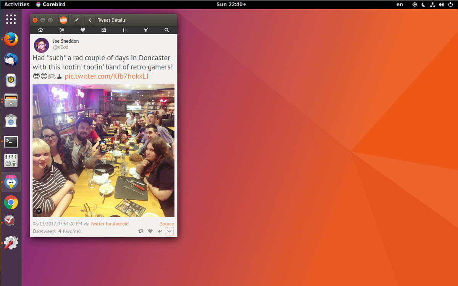Toggle favorite heart below the tweet
458x286 pixels.
(150, 231)
